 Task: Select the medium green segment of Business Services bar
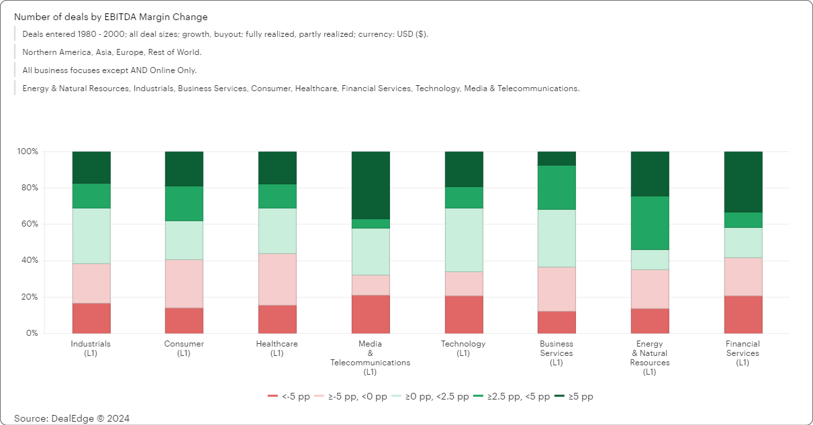pos(557,187)
